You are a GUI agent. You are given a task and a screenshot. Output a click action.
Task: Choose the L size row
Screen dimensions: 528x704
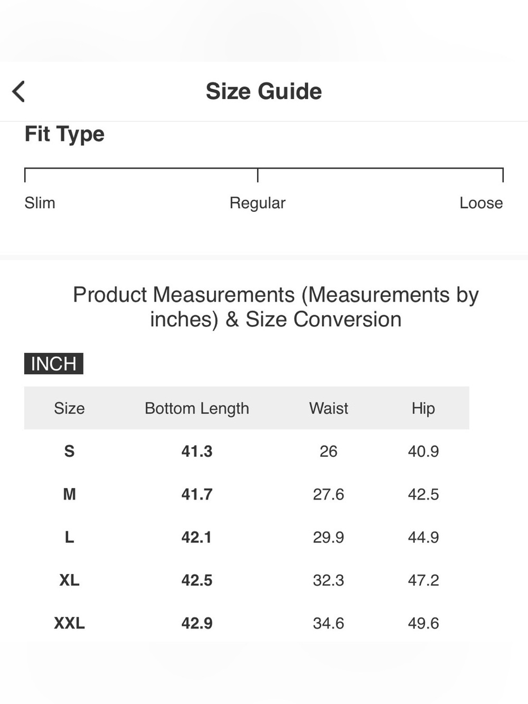(x=247, y=537)
